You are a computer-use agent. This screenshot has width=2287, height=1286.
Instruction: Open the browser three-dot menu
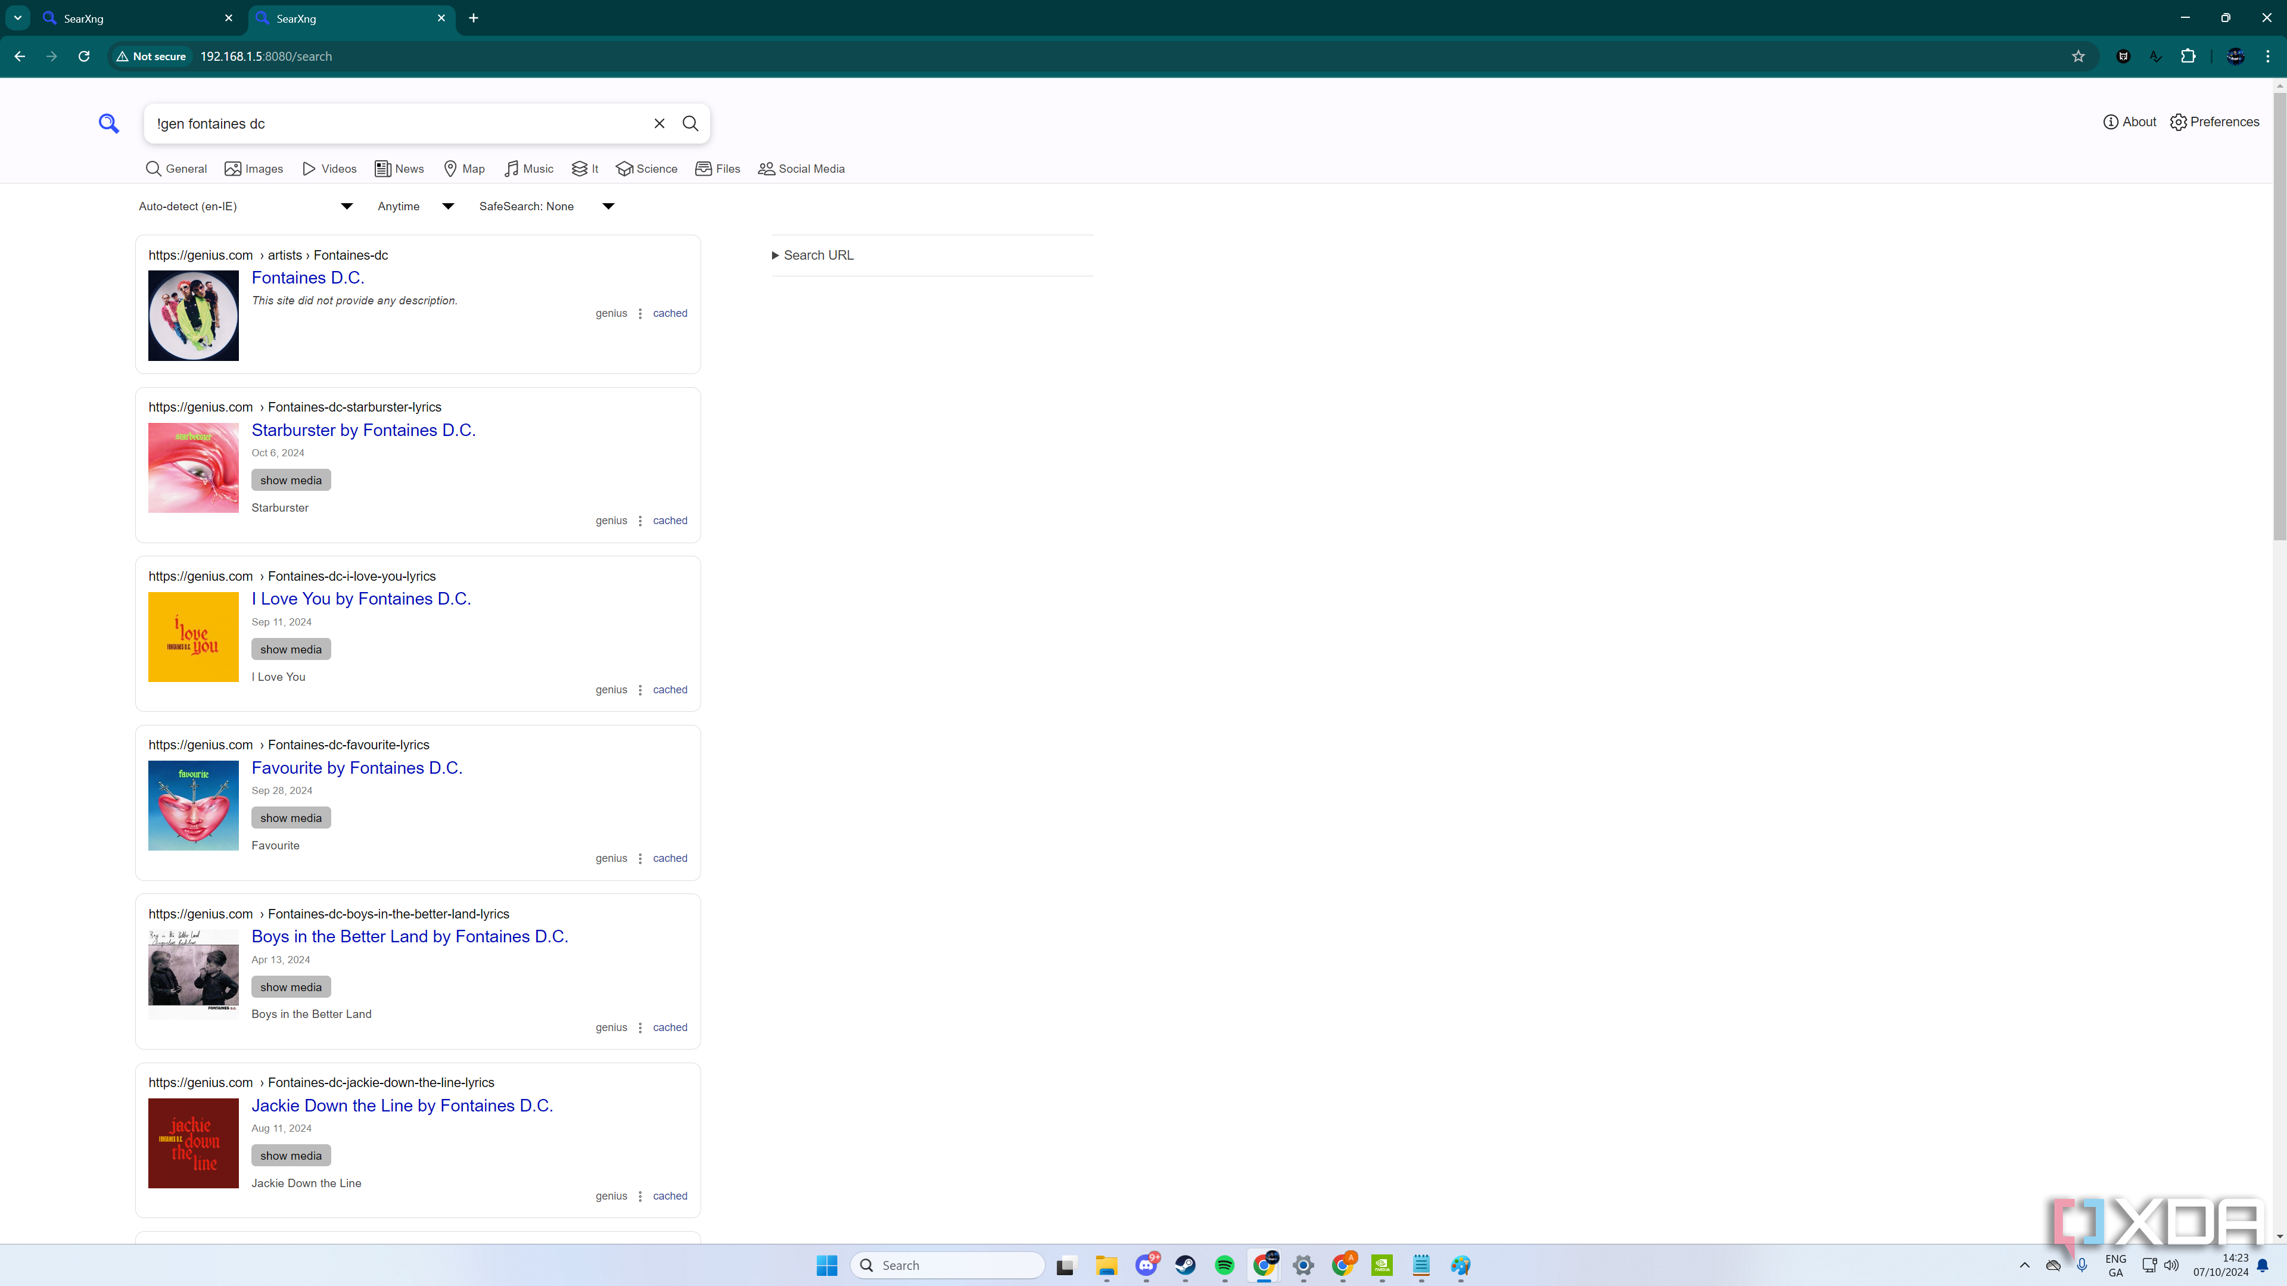point(2267,56)
